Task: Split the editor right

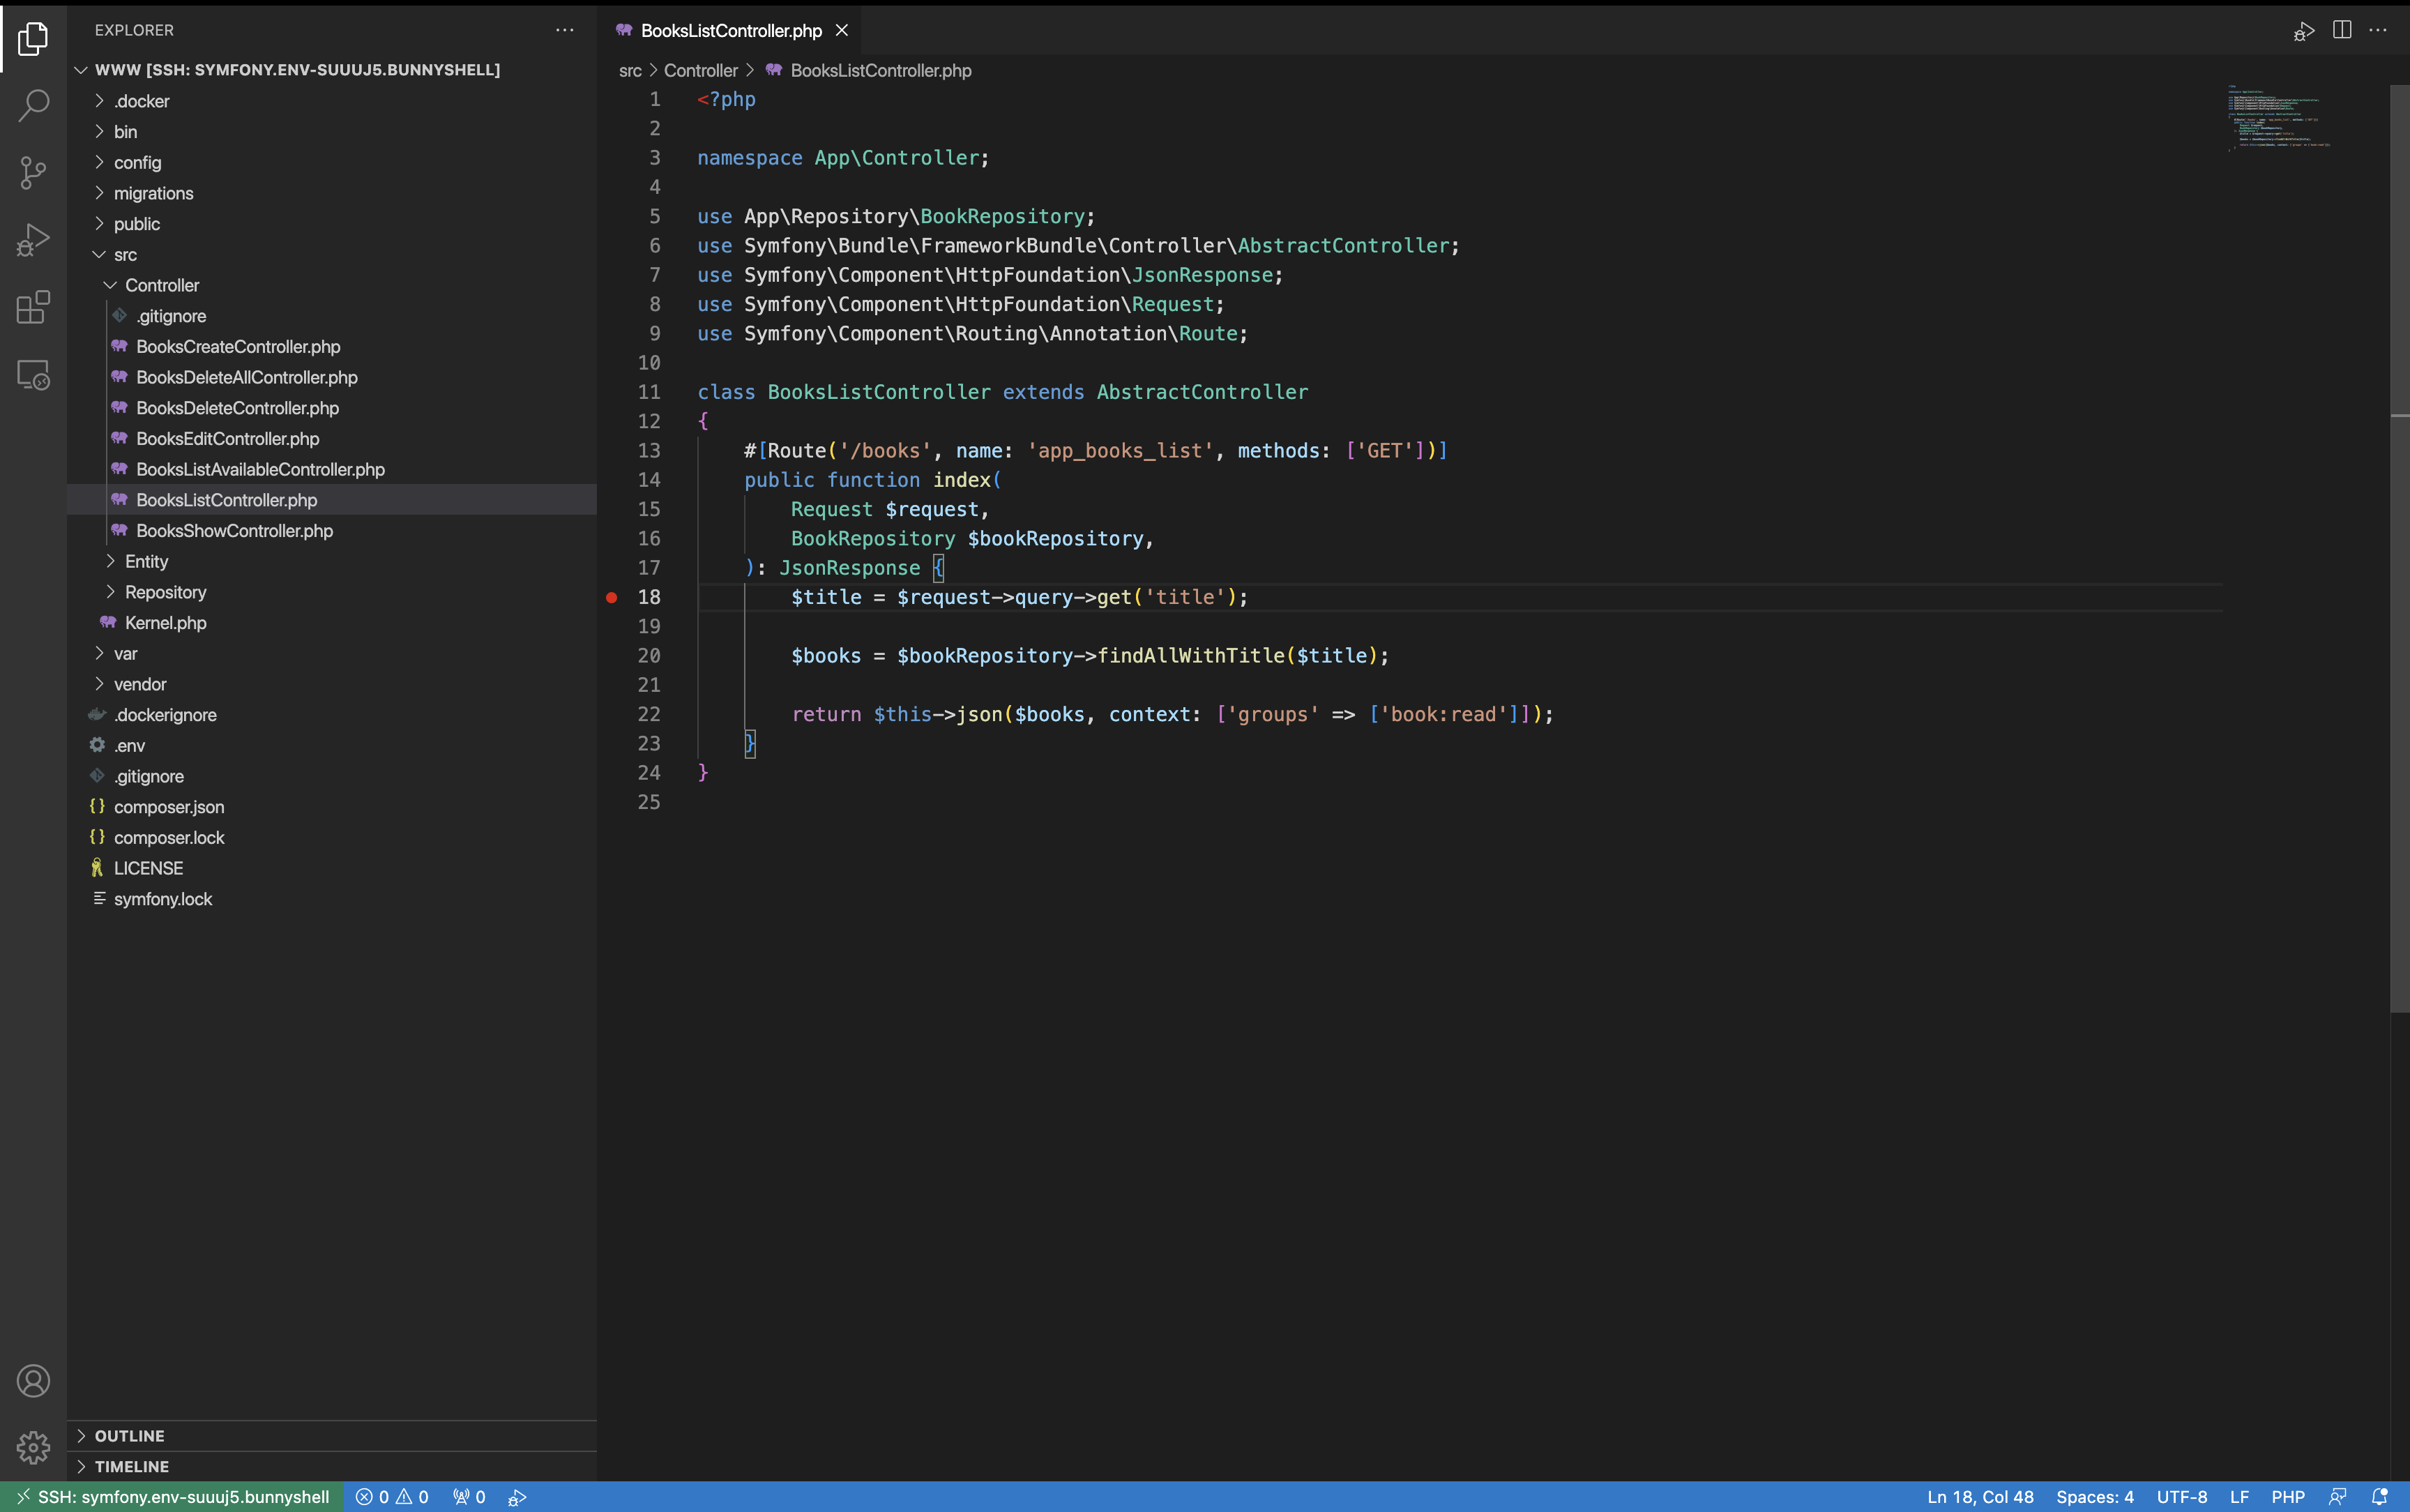Action: (x=2342, y=30)
